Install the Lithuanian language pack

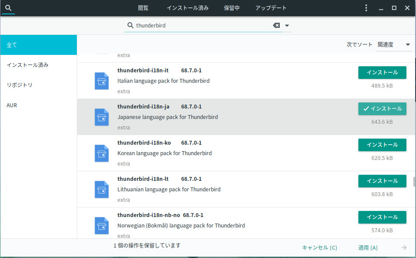point(382,181)
